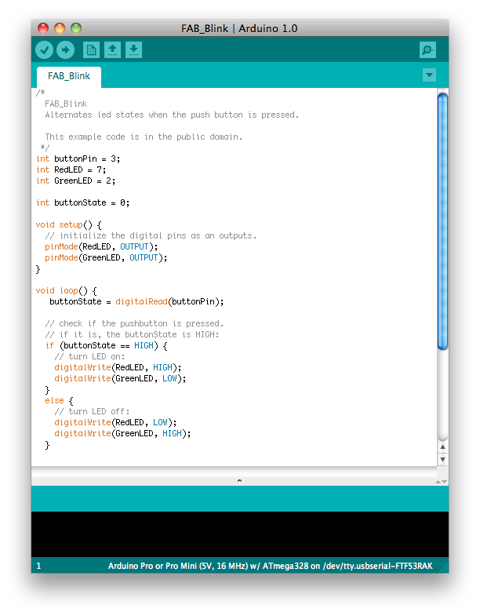Click the comment 'This example code is in the public domain.'
Screen dimensions: 480x616
(x=144, y=137)
